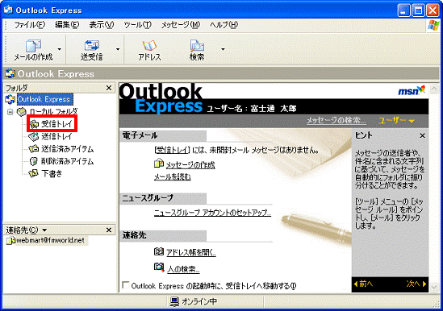This screenshot has height=311, width=443.
Task: Open the Send/Receive dropdown arrow
Action: [x=118, y=49]
